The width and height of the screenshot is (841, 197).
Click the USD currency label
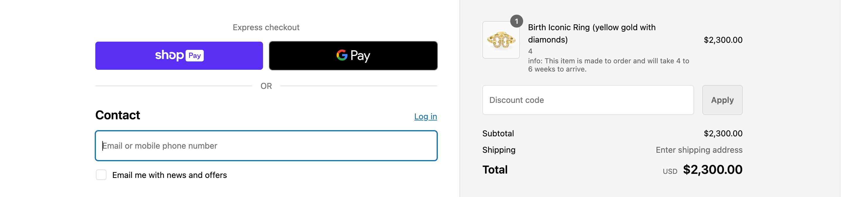point(669,171)
